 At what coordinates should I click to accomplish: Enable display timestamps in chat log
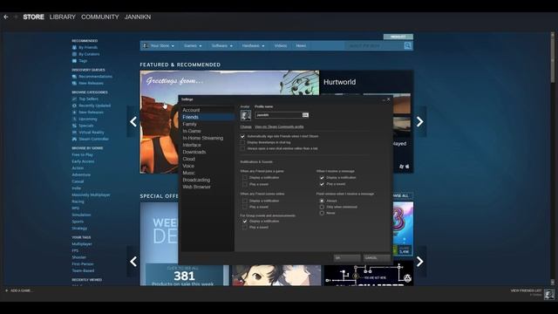242,142
